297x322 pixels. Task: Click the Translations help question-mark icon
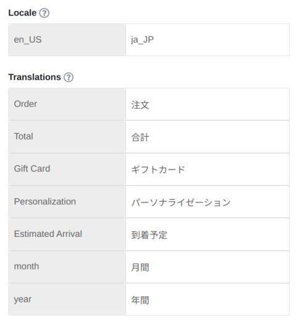tap(69, 77)
